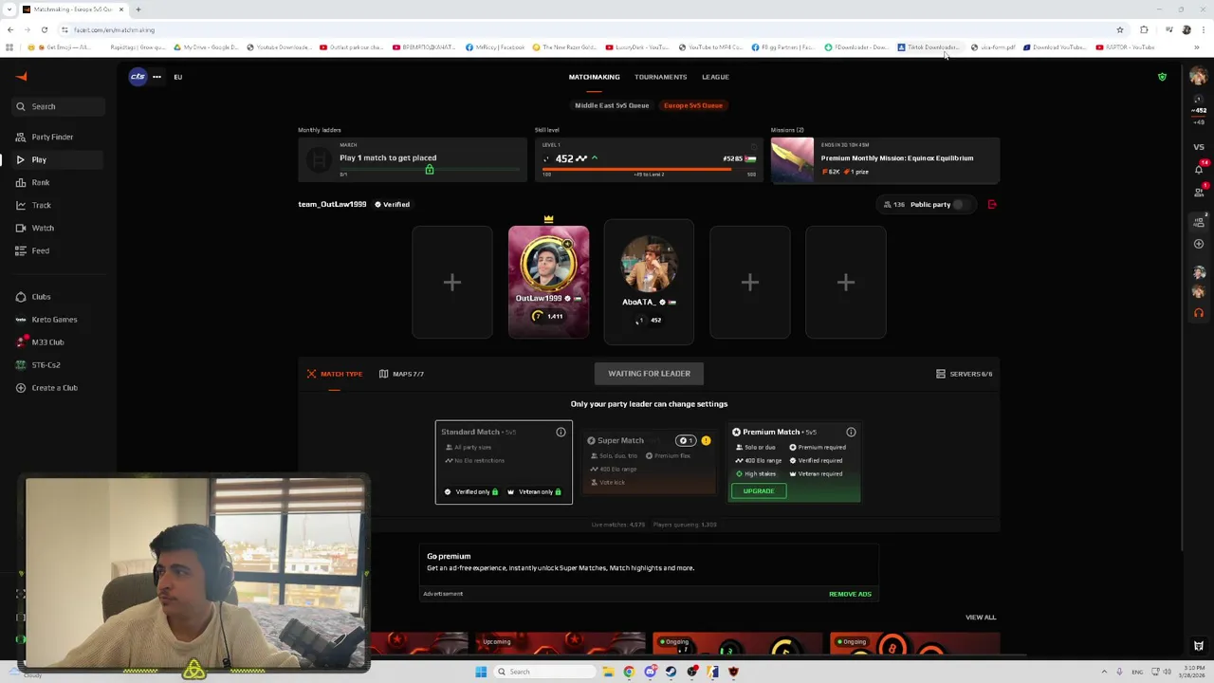Click the Super Match yellow warning icon
The width and height of the screenshot is (1214, 683).
(706, 441)
